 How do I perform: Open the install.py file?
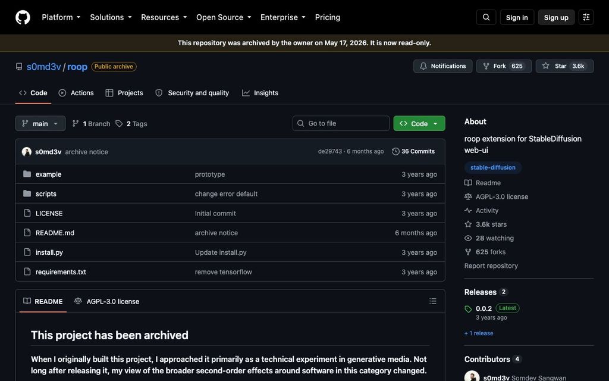pyautogui.click(x=49, y=252)
